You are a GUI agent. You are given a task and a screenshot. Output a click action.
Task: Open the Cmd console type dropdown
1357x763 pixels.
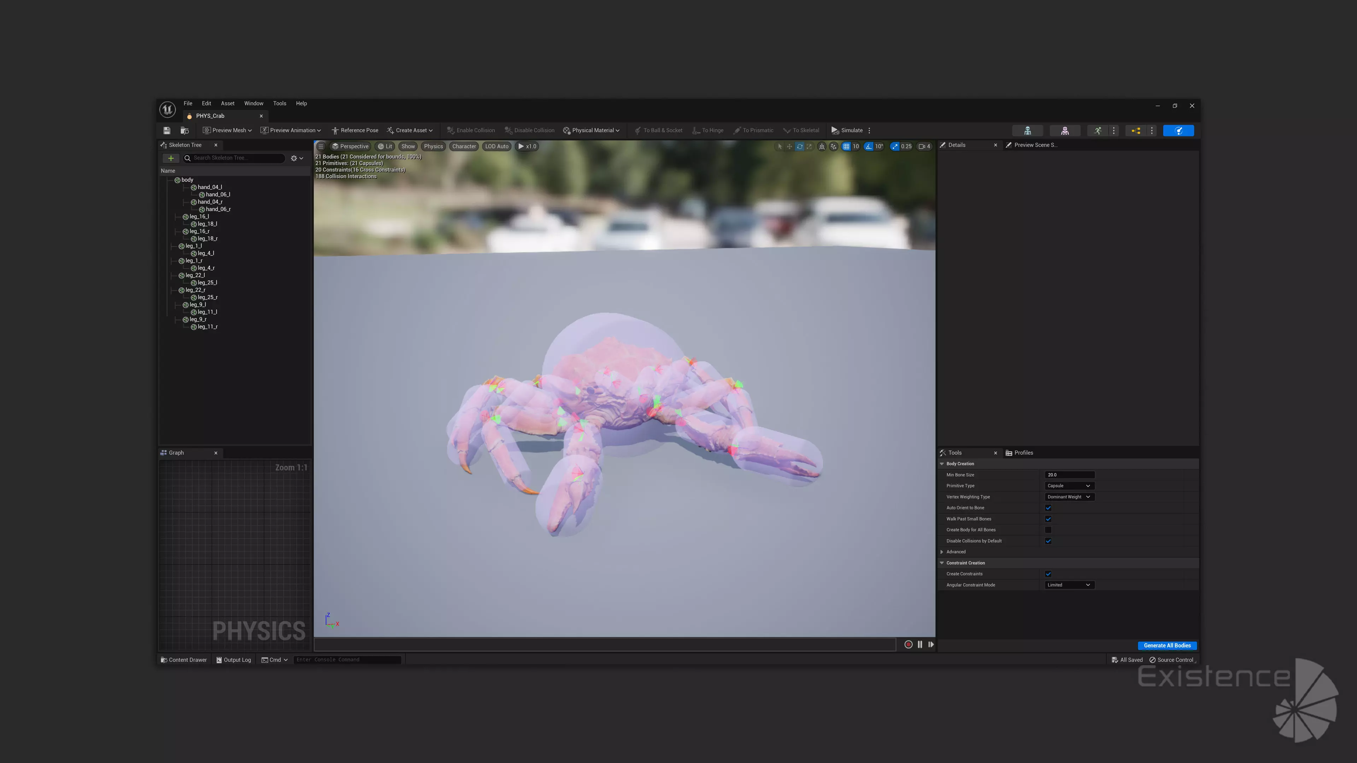pos(275,660)
